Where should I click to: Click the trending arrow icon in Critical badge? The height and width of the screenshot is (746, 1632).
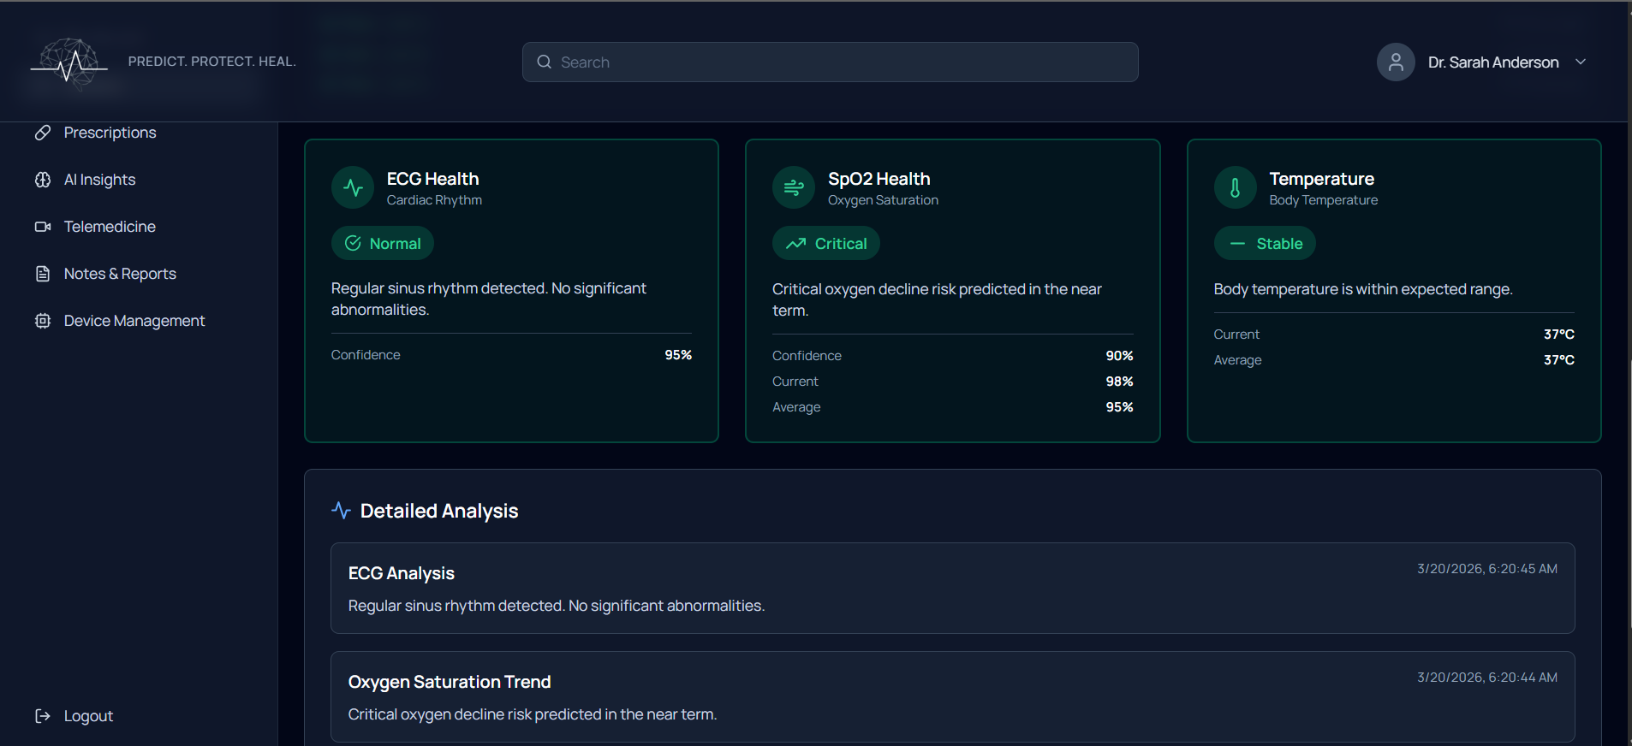796,243
